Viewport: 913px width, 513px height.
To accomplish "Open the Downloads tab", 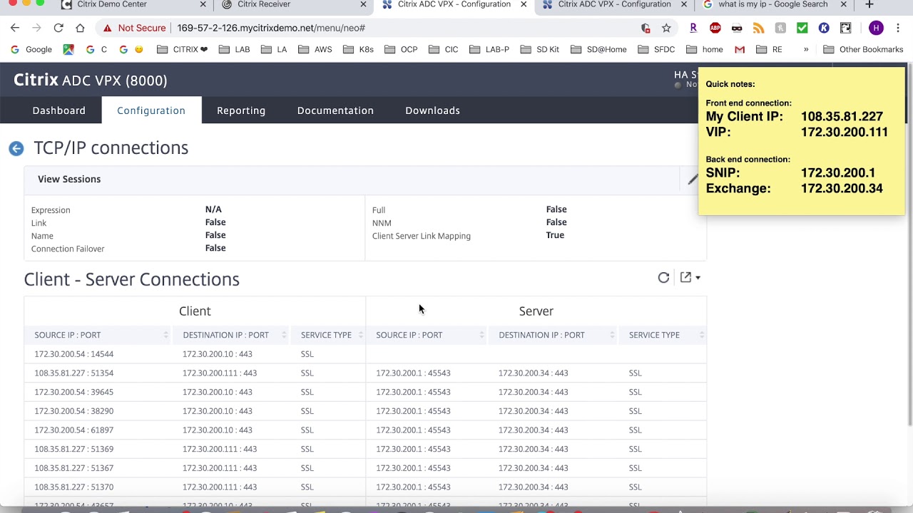I will (x=432, y=110).
